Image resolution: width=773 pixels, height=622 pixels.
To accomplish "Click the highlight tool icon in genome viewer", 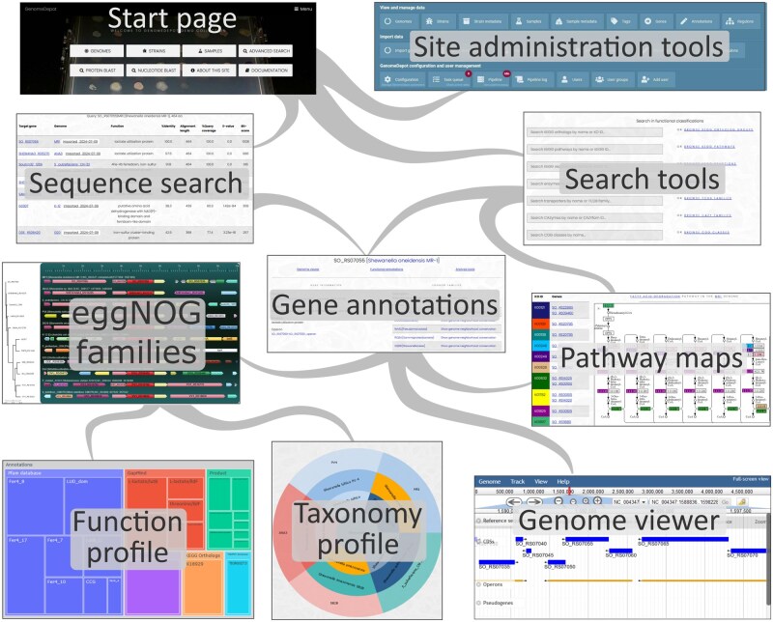I will click(742, 501).
